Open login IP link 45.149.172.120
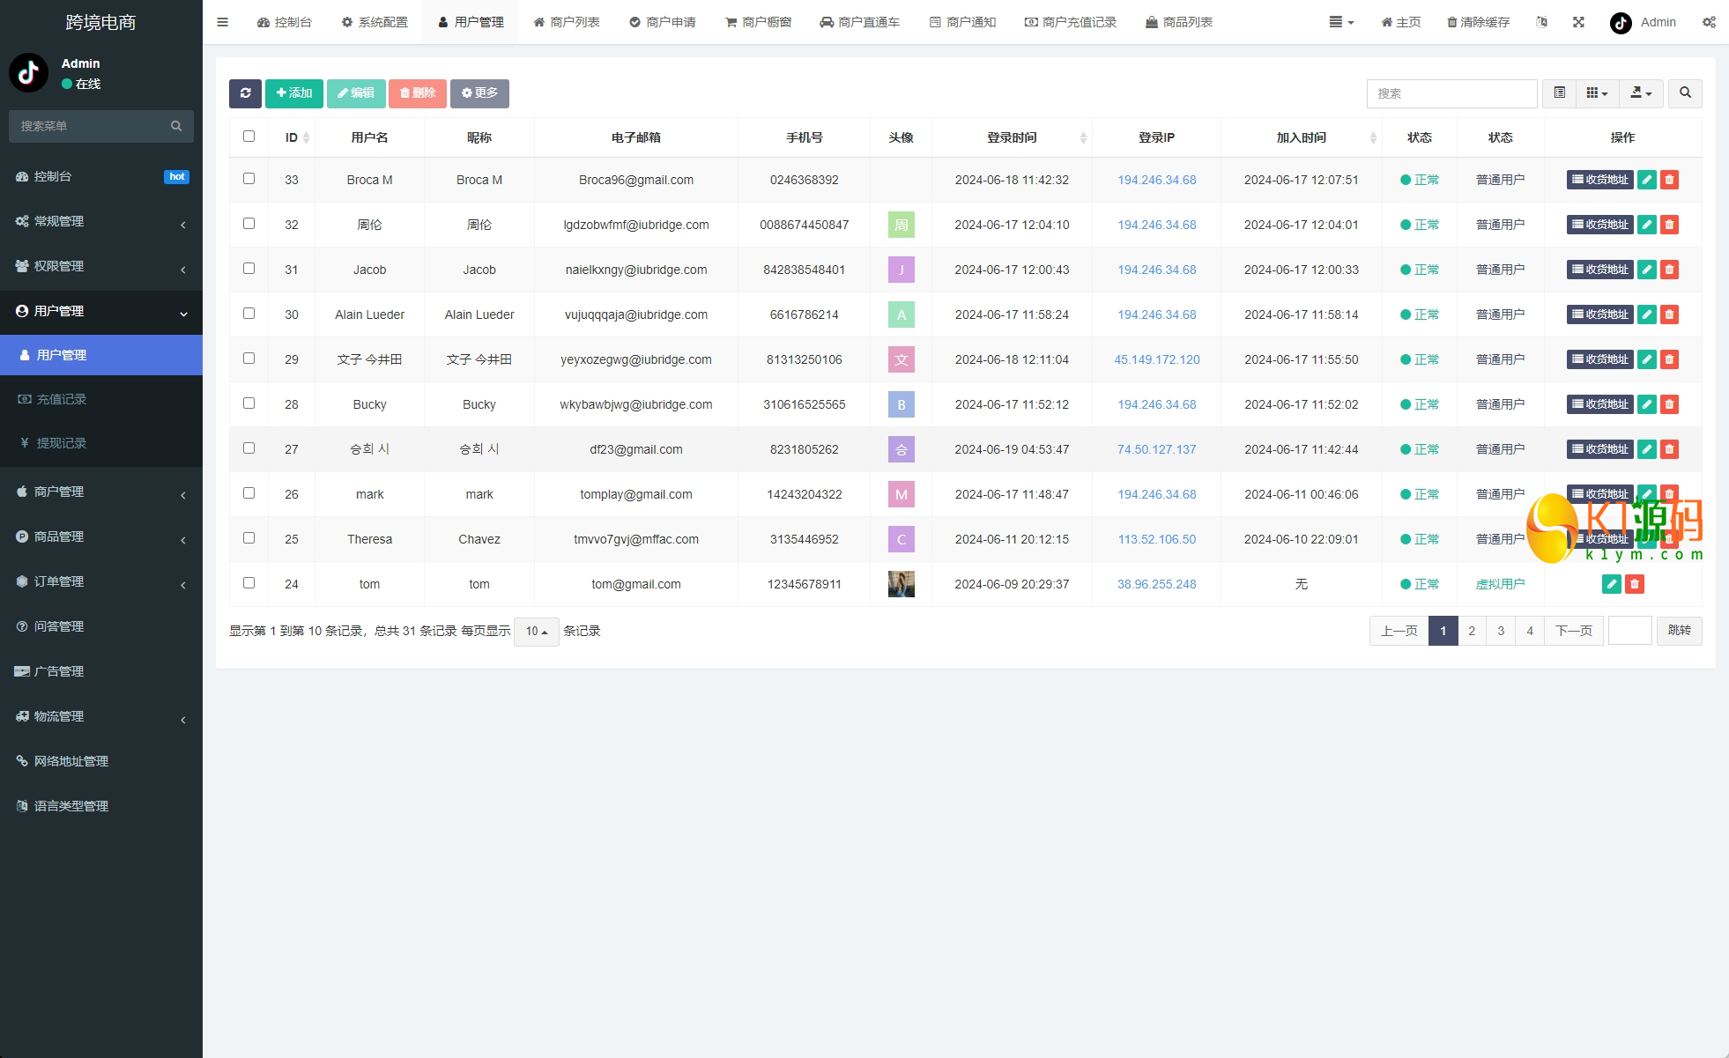 [1156, 359]
